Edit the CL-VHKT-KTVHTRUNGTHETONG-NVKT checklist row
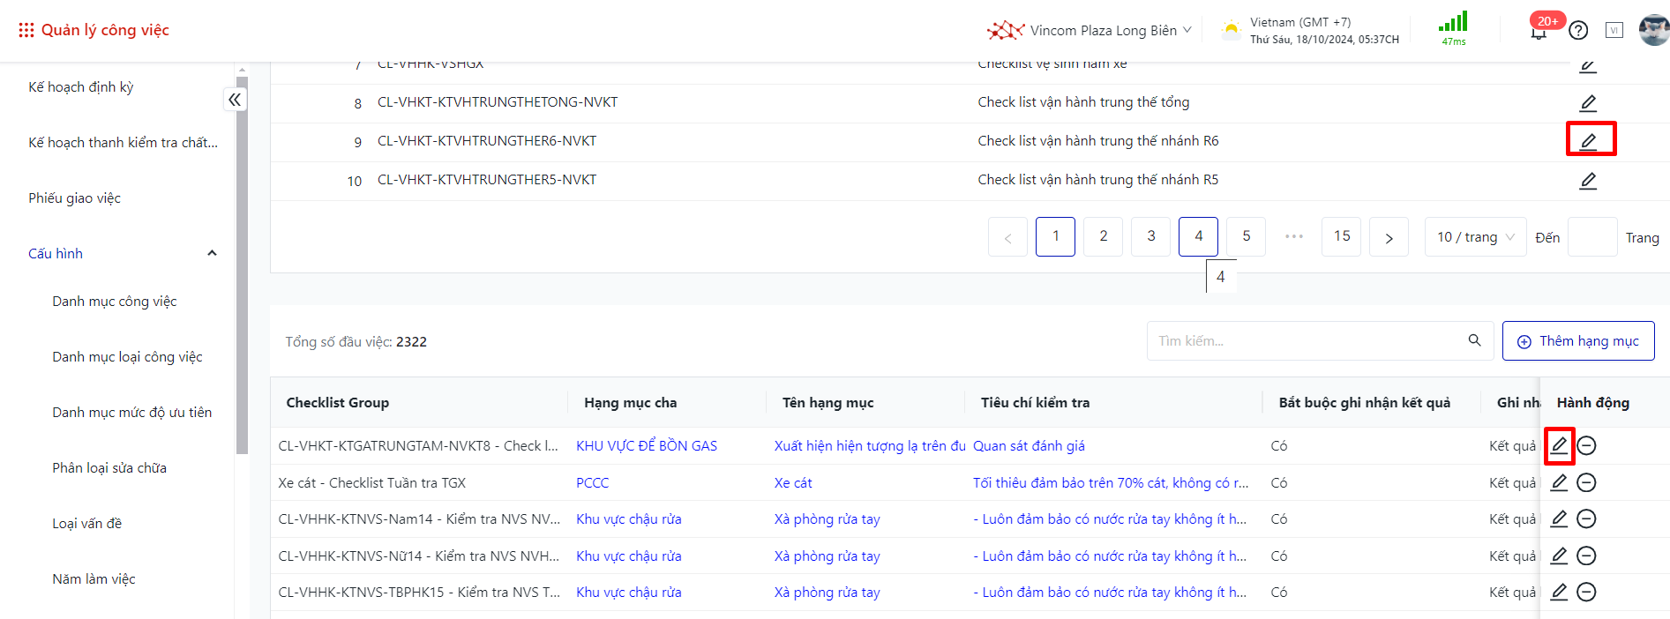The height and width of the screenshot is (619, 1670). point(1588,103)
